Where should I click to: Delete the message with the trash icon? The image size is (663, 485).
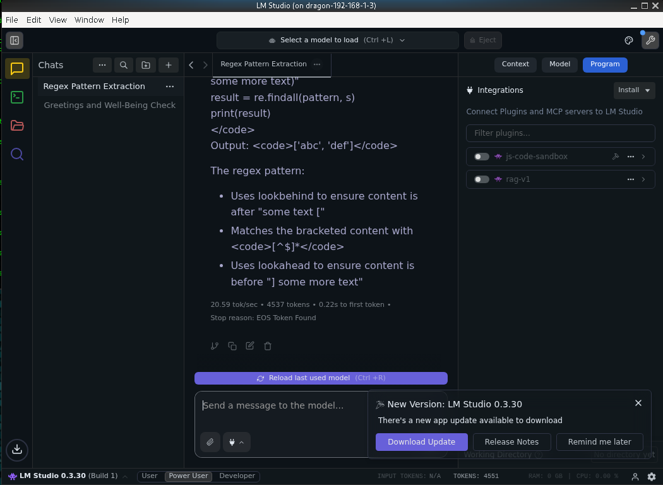(x=268, y=346)
